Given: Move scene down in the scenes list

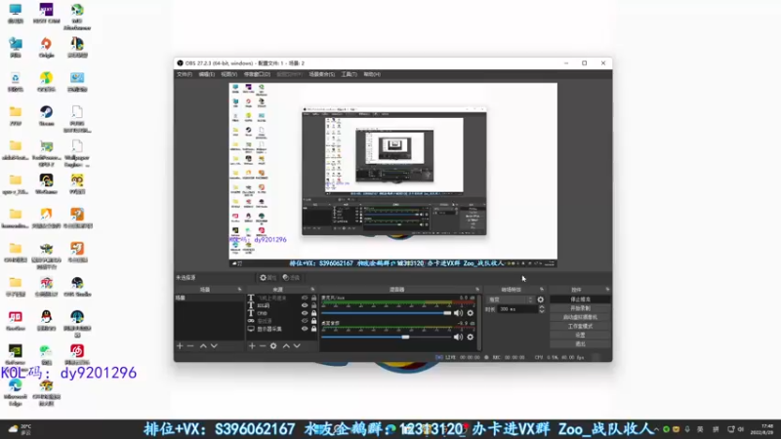Looking at the screenshot, I should coord(214,346).
